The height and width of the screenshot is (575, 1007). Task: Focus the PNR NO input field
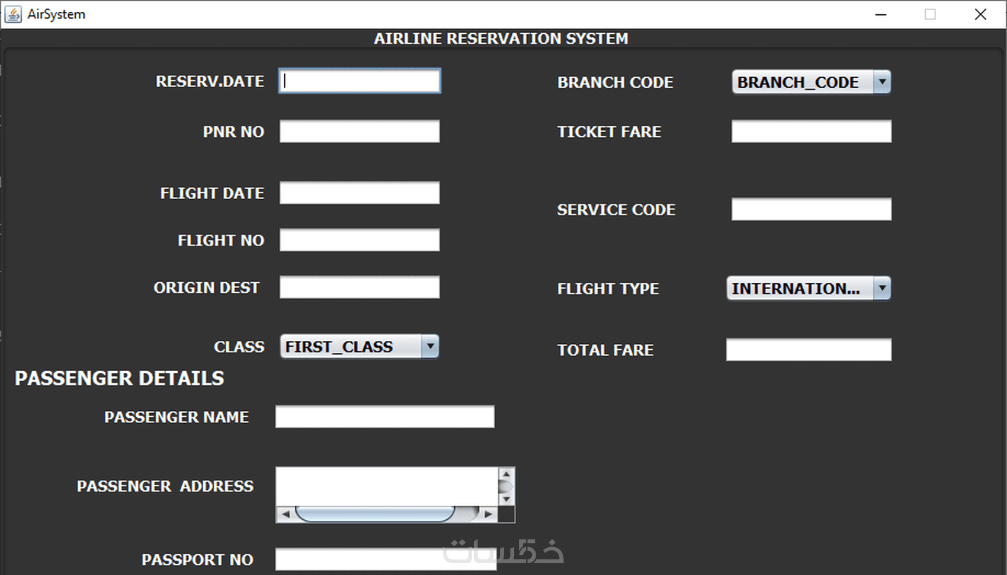[x=360, y=131]
